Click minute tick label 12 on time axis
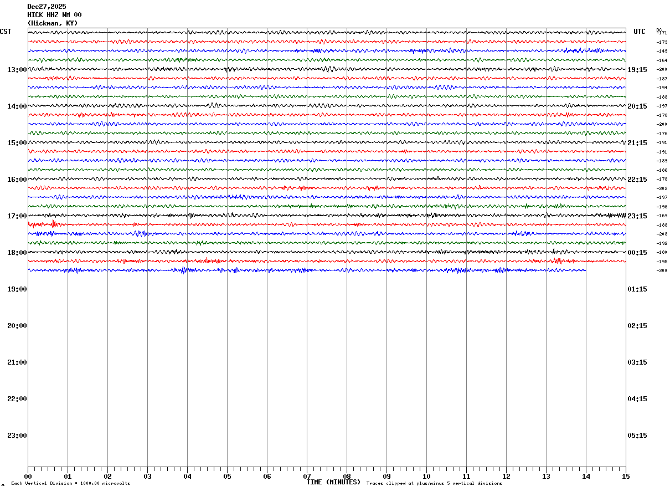Viewport: 670px width, 491px height. tap(507, 477)
